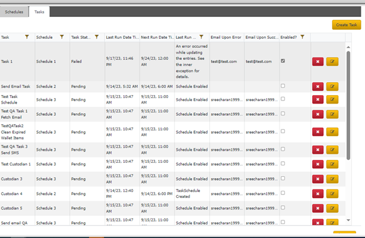Enable Test QA Task 1 Fetch Email
This screenshot has width=365, height=238.
[x=283, y=113]
